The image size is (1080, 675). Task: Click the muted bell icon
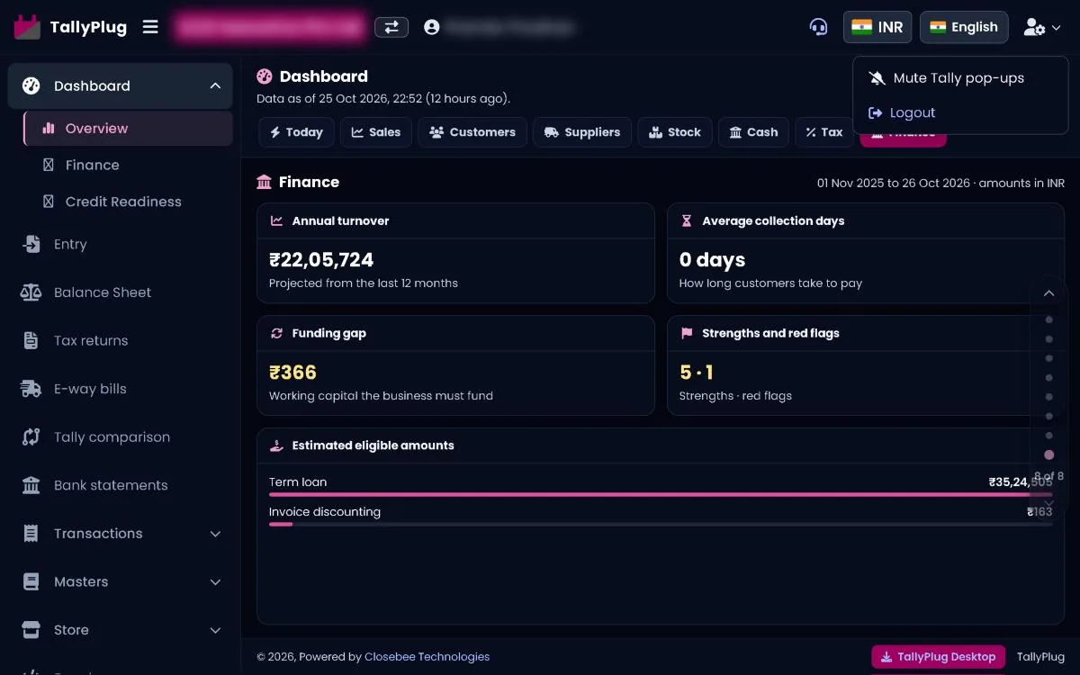877,78
